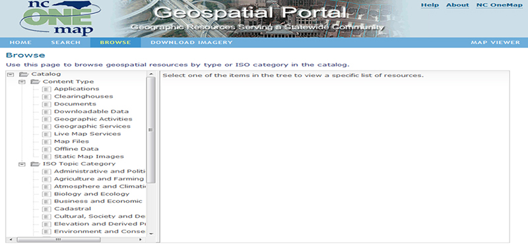Click the document icon beside Documents
The height and width of the screenshot is (245, 528).
pyautogui.click(x=47, y=104)
